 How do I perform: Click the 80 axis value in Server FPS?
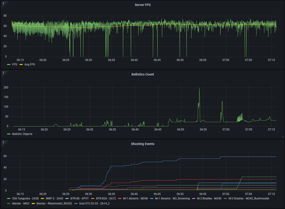(5, 16)
